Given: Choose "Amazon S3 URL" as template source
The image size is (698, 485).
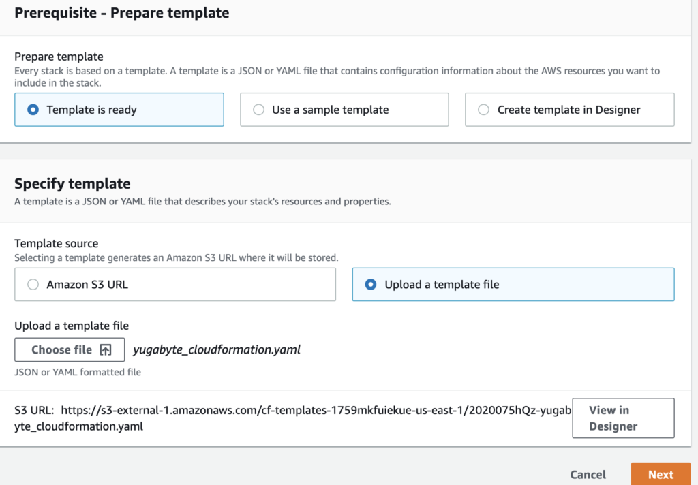Looking at the screenshot, I should 33,284.
